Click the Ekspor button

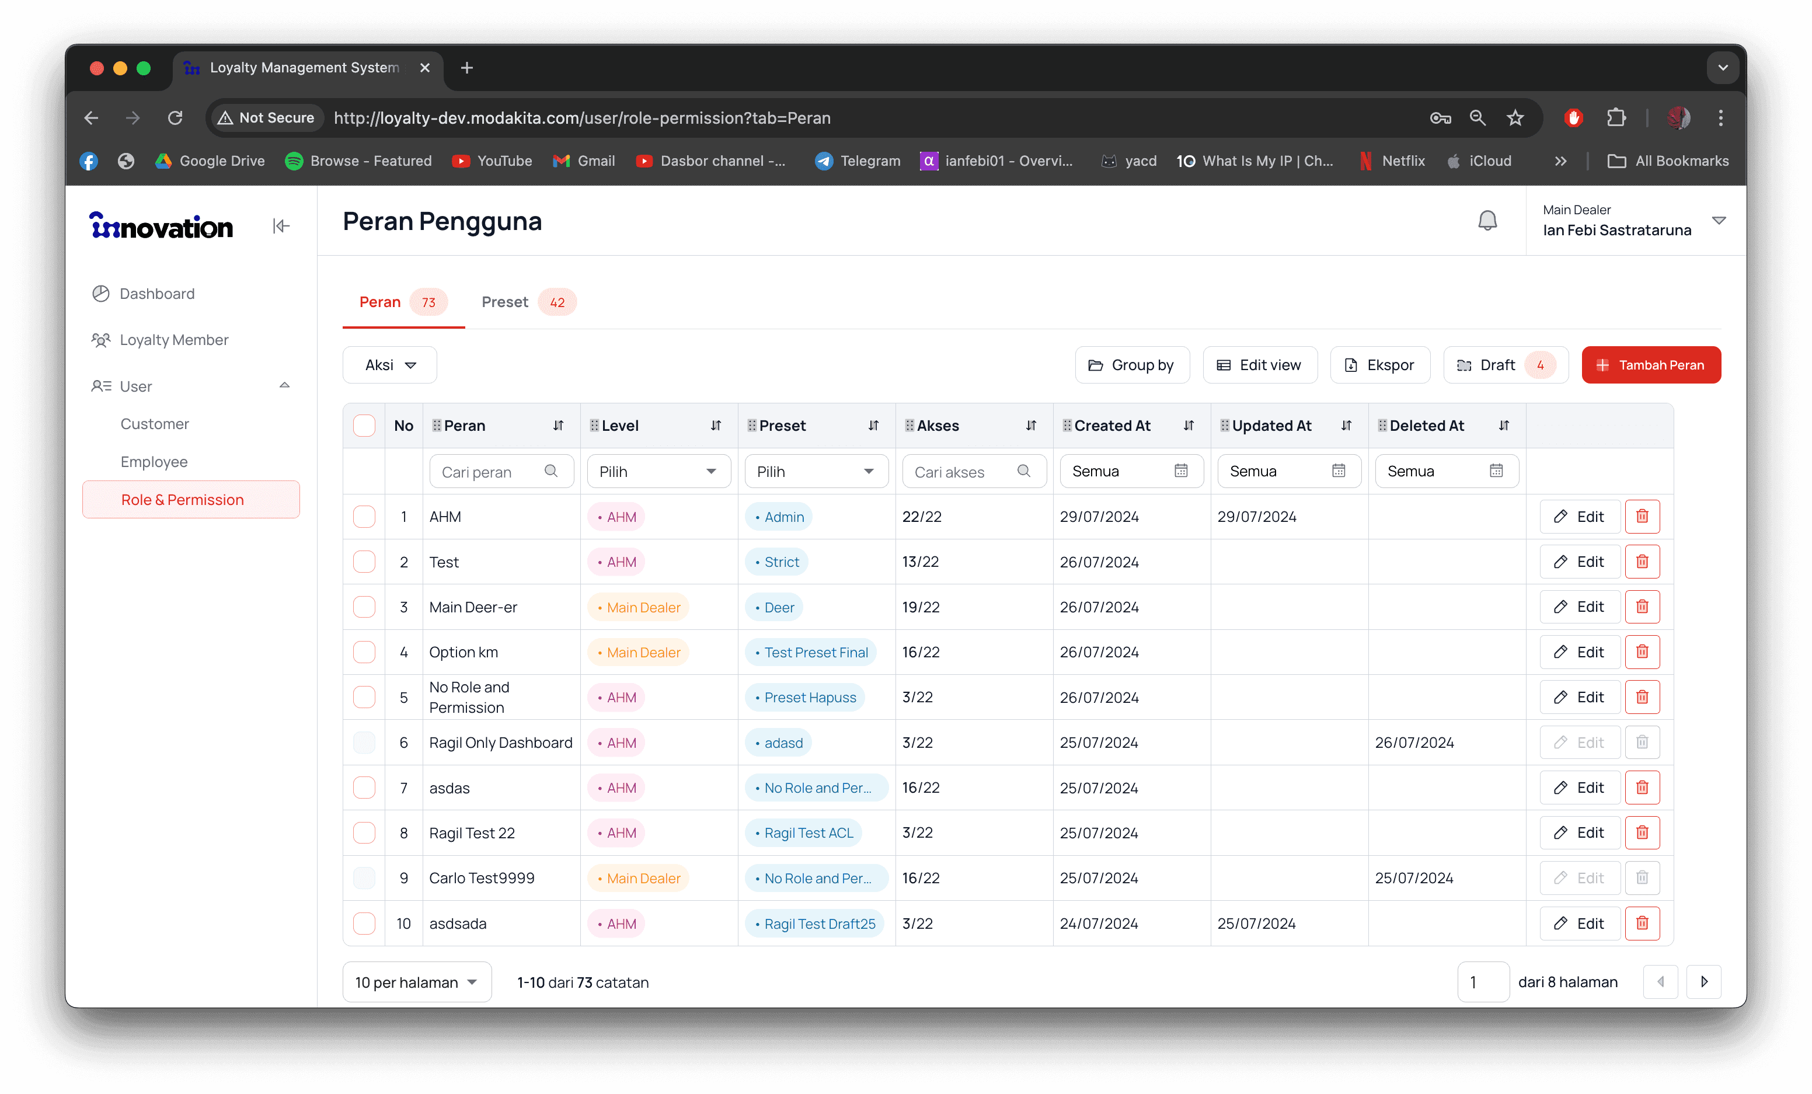click(x=1379, y=365)
